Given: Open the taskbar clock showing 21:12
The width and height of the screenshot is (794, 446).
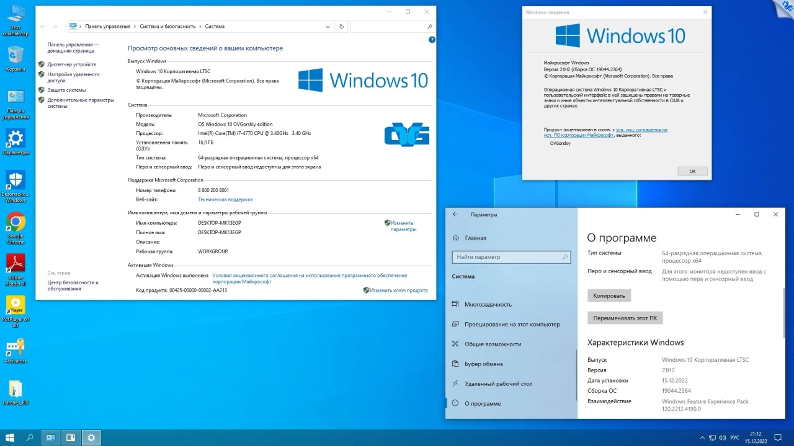Looking at the screenshot, I should pyautogui.click(x=756, y=437).
